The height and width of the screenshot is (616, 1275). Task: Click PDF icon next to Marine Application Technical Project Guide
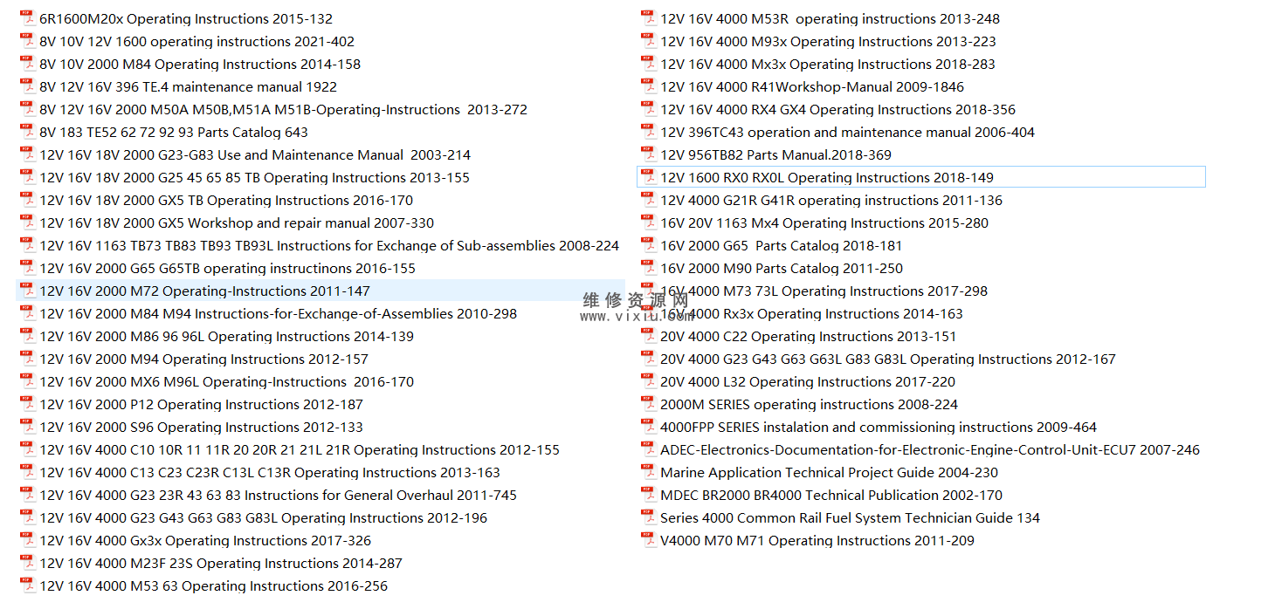[648, 472]
